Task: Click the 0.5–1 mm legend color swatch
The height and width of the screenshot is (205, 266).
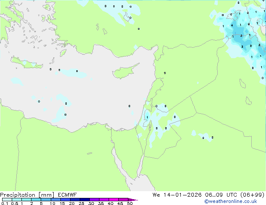Action: point(17,200)
